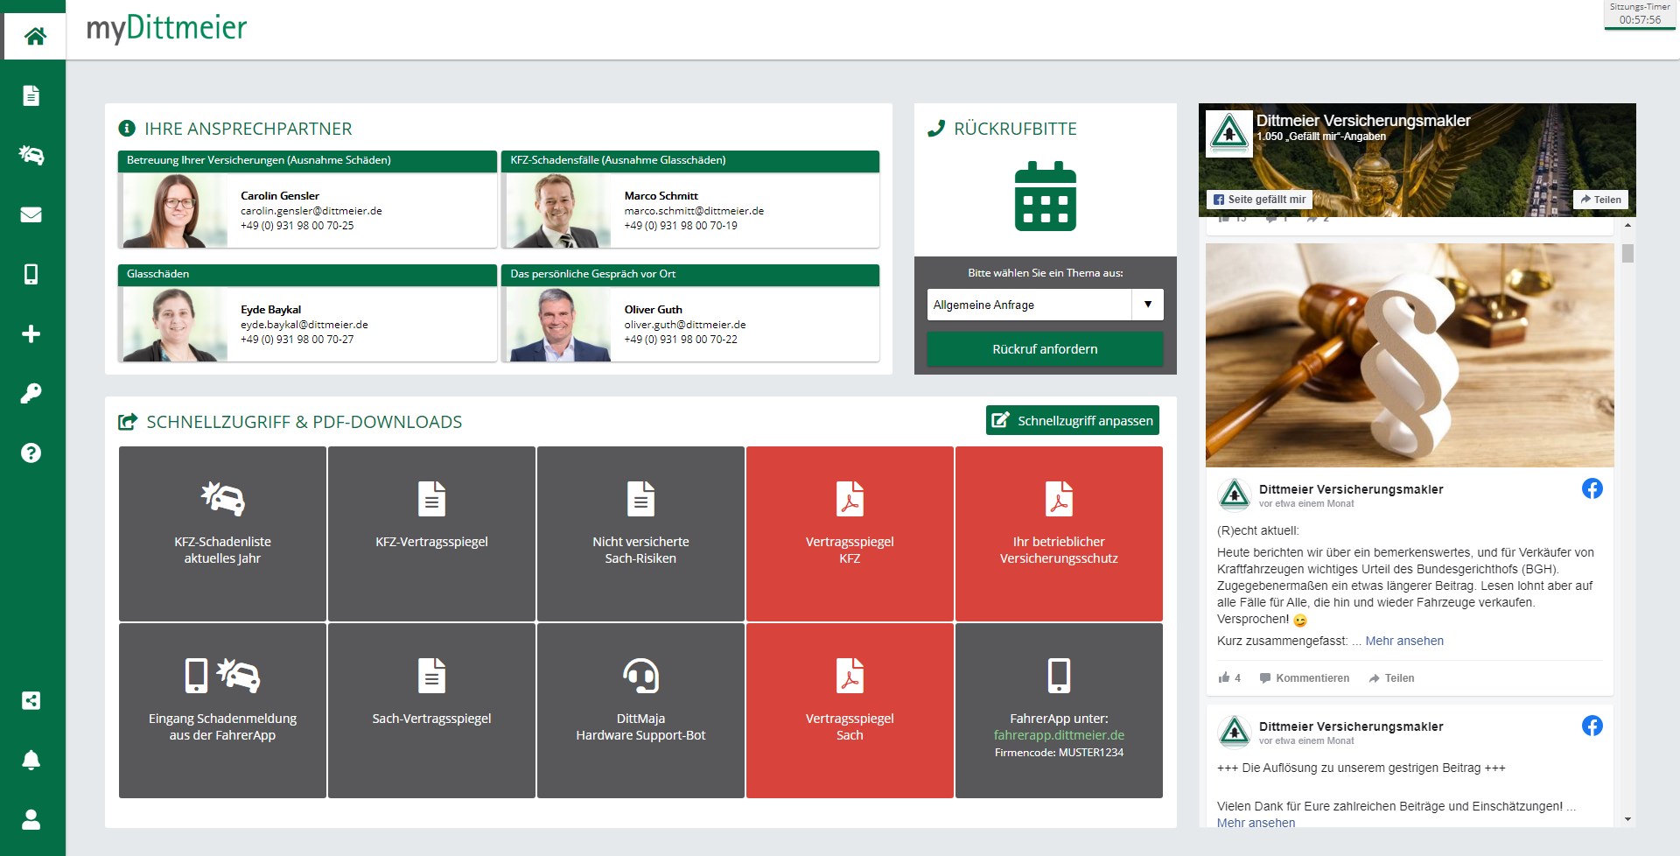The image size is (1680, 856).
Task: Open the KFZ-Vertragsspiegel tile
Action: click(431, 534)
